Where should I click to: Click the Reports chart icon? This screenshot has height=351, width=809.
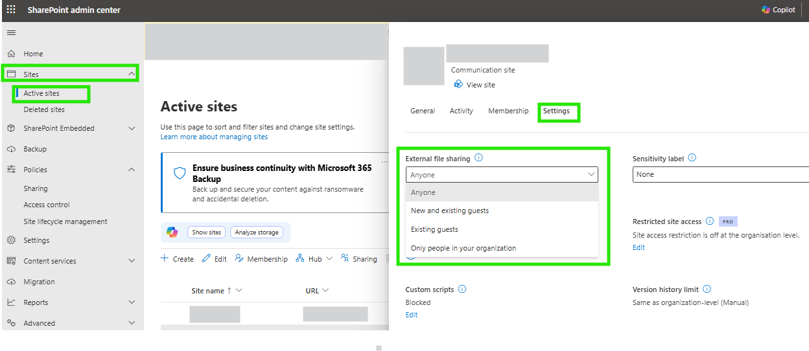11,302
